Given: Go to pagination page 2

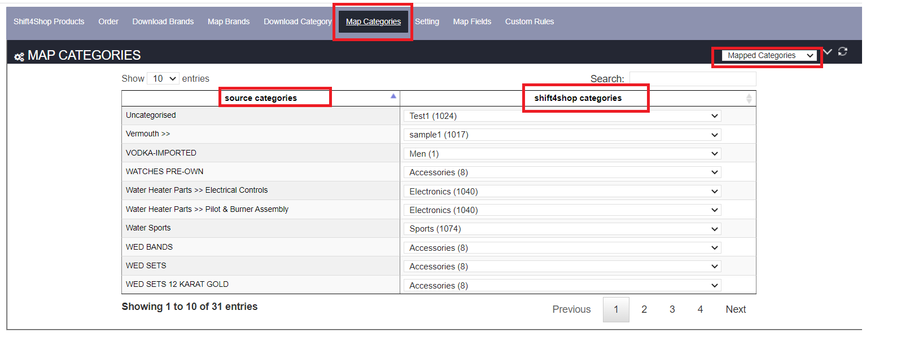Looking at the screenshot, I should pyautogui.click(x=644, y=309).
